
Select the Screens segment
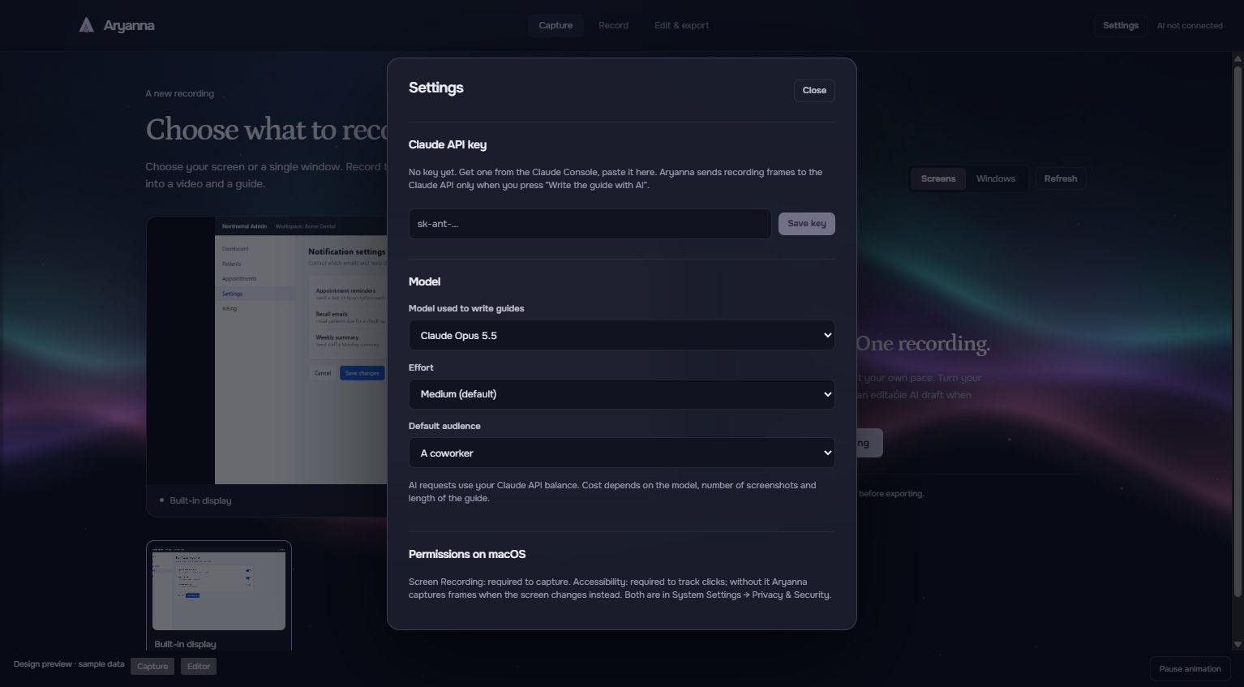point(938,178)
